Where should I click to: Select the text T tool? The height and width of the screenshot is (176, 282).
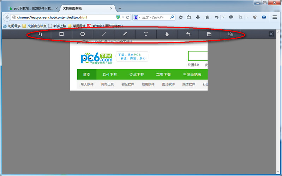[x=146, y=34]
